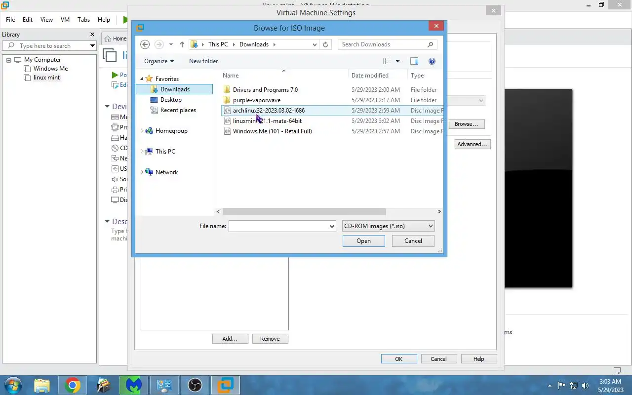The image size is (632, 395).
Task: Expand the Homegroup node
Action: 142,131
